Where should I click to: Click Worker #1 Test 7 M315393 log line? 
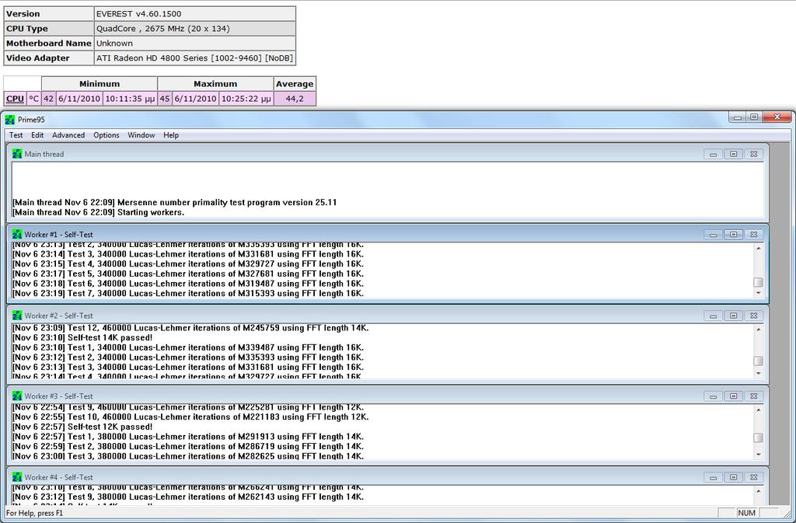tap(188, 293)
